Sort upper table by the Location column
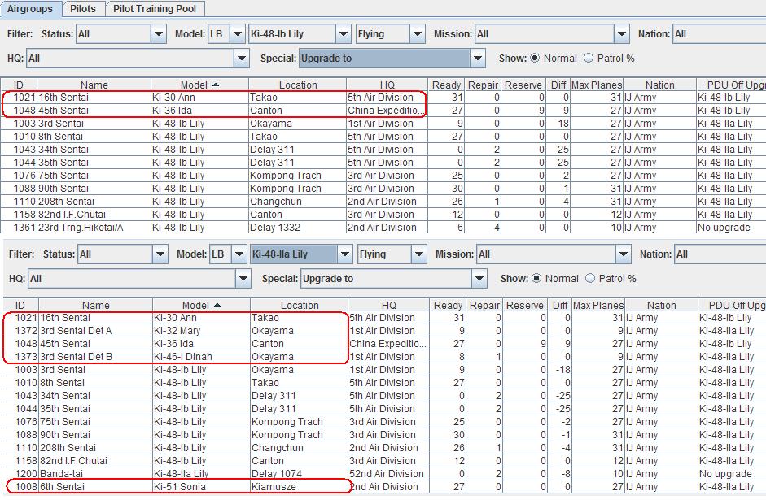 [297, 85]
